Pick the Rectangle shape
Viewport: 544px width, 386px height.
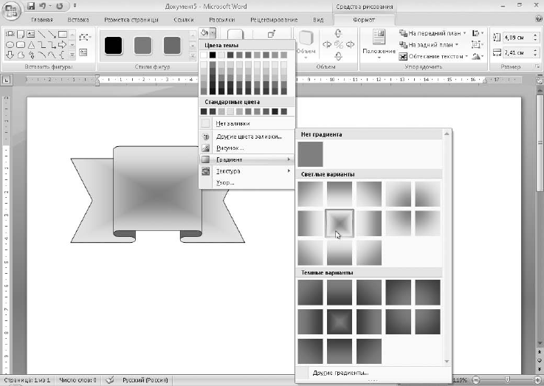coord(63,34)
